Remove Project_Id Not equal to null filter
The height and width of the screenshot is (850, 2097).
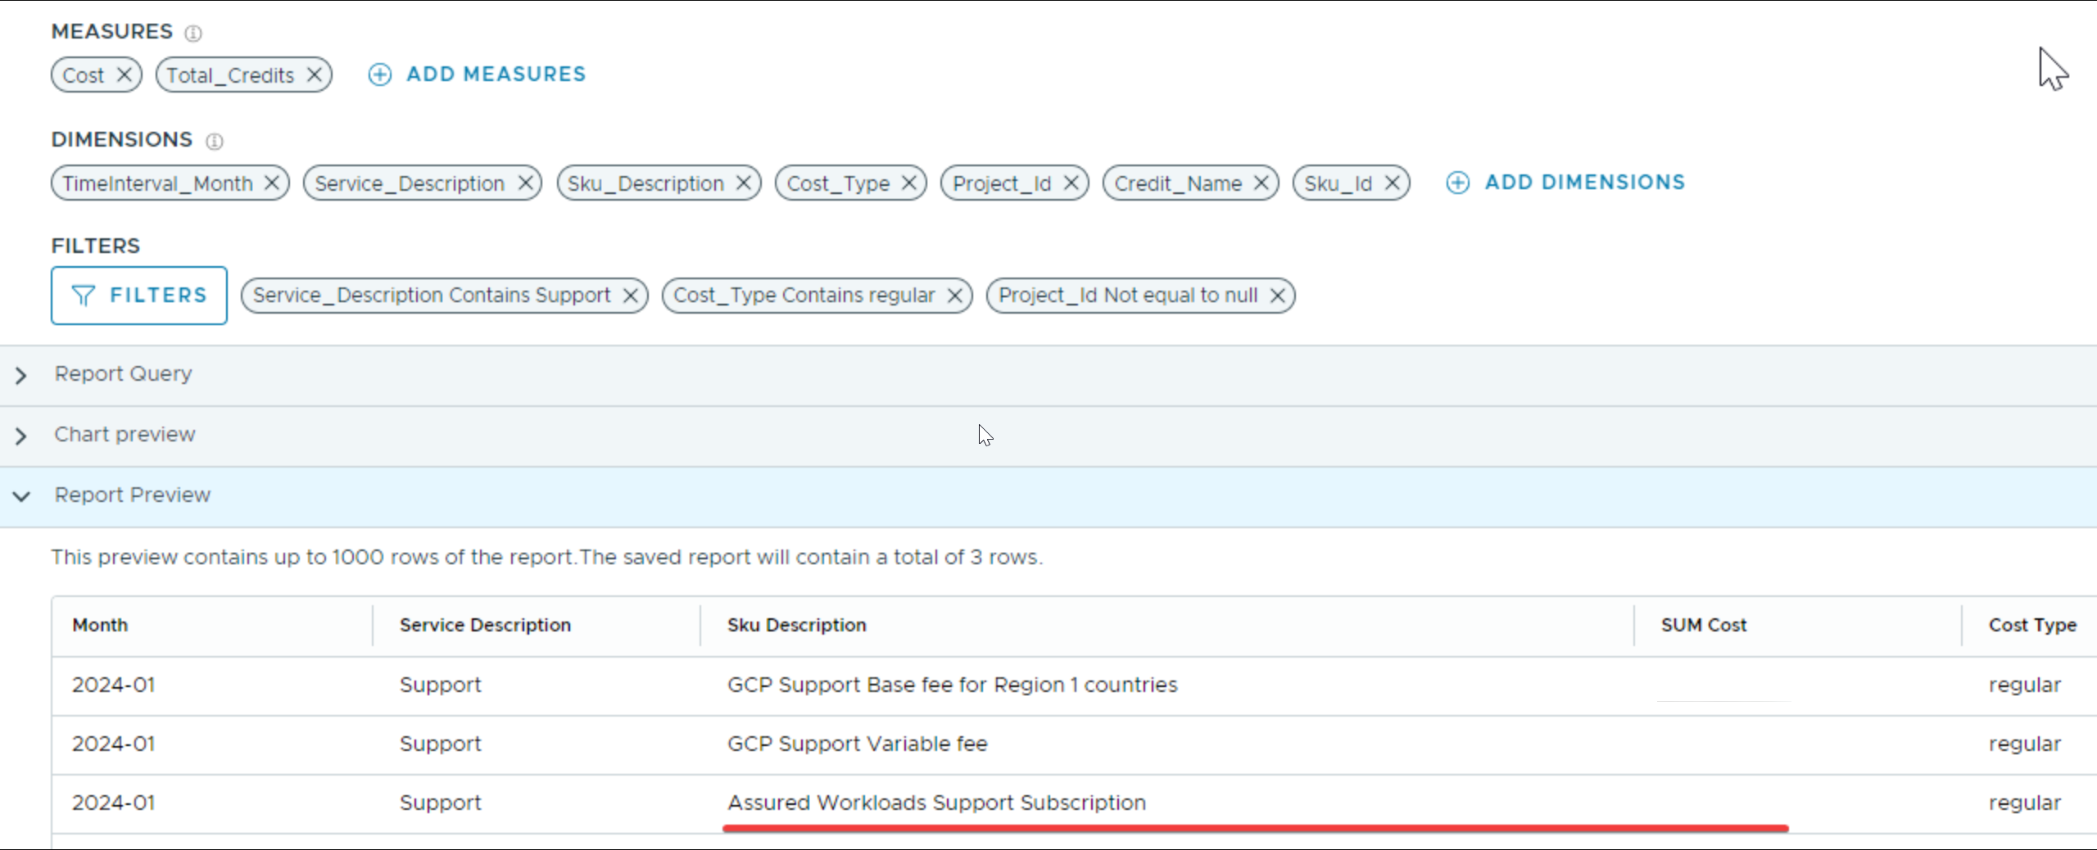[x=1277, y=296]
